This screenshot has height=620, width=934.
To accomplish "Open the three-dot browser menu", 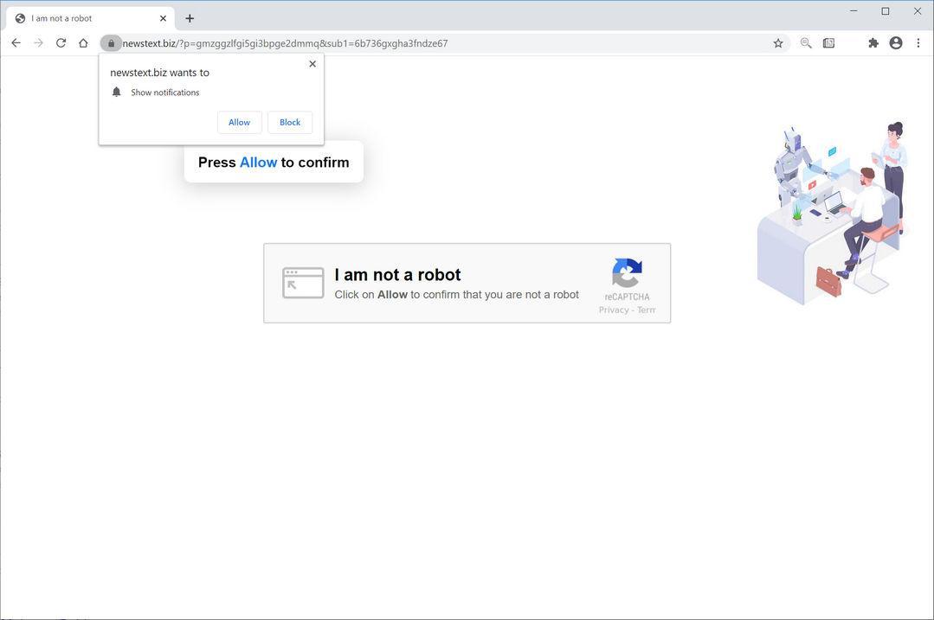I will pyautogui.click(x=919, y=42).
